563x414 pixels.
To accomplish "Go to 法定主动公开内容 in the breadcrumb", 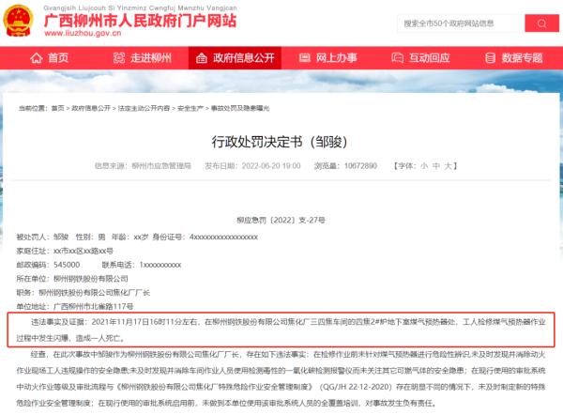I will [144, 108].
